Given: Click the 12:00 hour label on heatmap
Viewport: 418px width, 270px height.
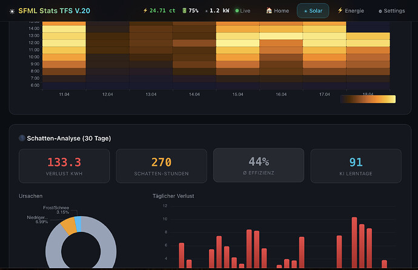Looking at the screenshot, I should (34, 42).
